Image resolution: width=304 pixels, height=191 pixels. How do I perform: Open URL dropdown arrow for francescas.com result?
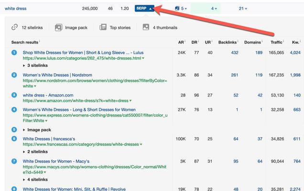[141, 144]
